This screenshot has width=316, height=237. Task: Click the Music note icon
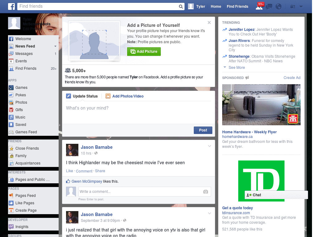point(11,117)
